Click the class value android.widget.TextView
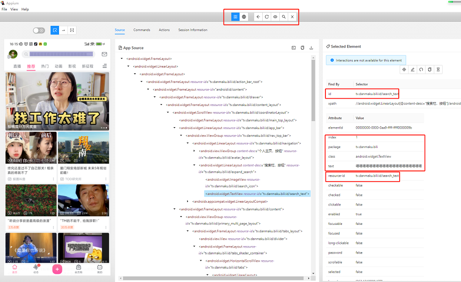 coord(373,157)
